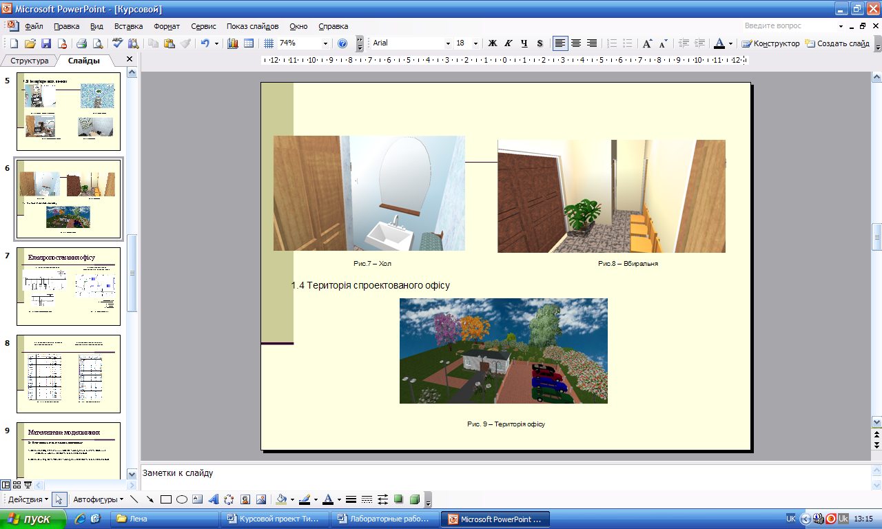This screenshot has height=529, width=882.
Task: Close the slides panel with X
Action: pos(130,60)
